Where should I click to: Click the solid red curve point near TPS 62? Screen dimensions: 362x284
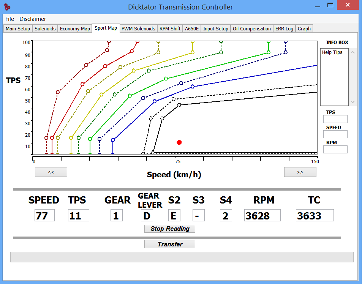82,84
